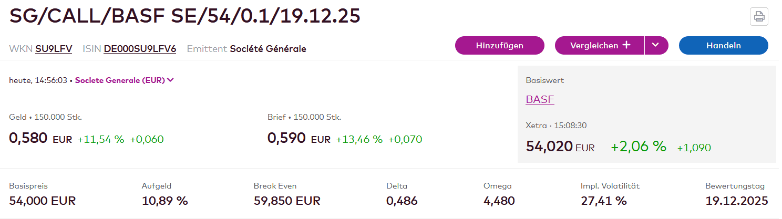Click the Geld price 0,580 EUR
The height and width of the screenshot is (219, 782).
coord(41,139)
